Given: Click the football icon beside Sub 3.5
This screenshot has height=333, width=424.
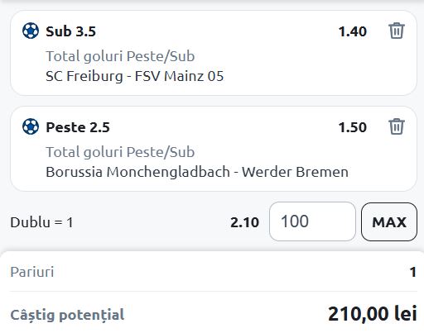Looking at the screenshot, I should point(31,31).
